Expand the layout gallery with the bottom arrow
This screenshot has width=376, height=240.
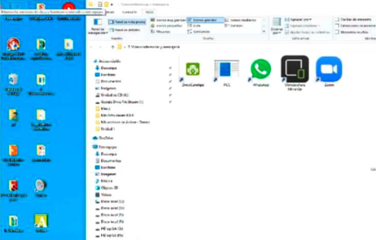tap(264, 32)
